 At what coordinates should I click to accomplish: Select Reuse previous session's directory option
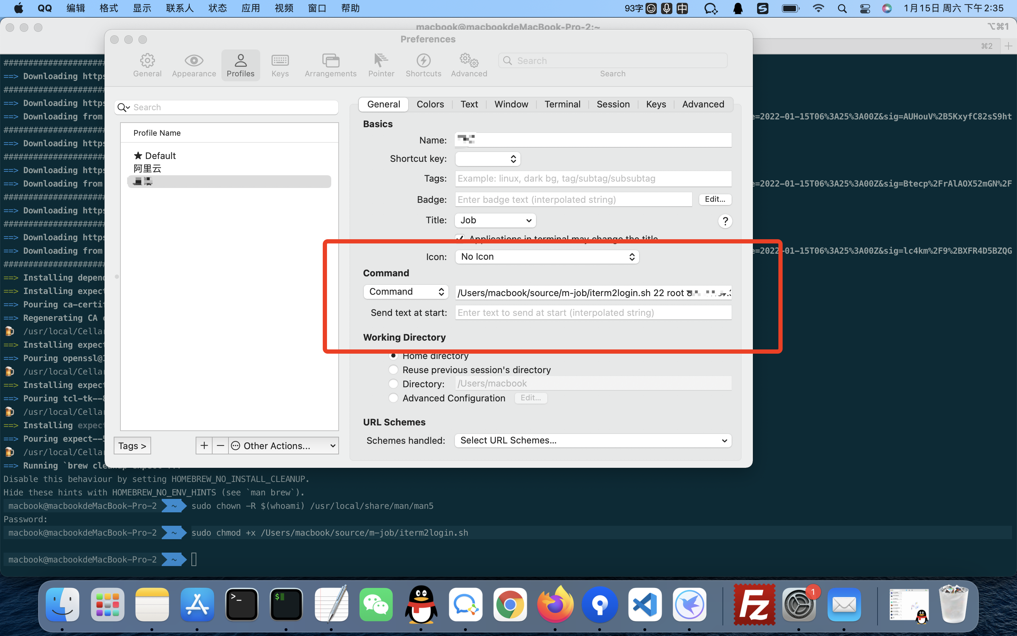point(393,370)
